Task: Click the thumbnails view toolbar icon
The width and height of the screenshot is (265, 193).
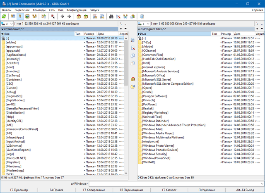Action: [27, 17]
